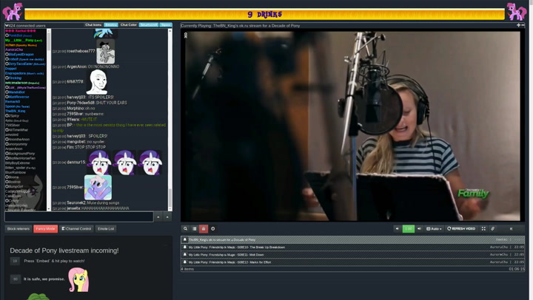Click the playlist list view icon
Viewport: 533px width, 300px height.
195,229
